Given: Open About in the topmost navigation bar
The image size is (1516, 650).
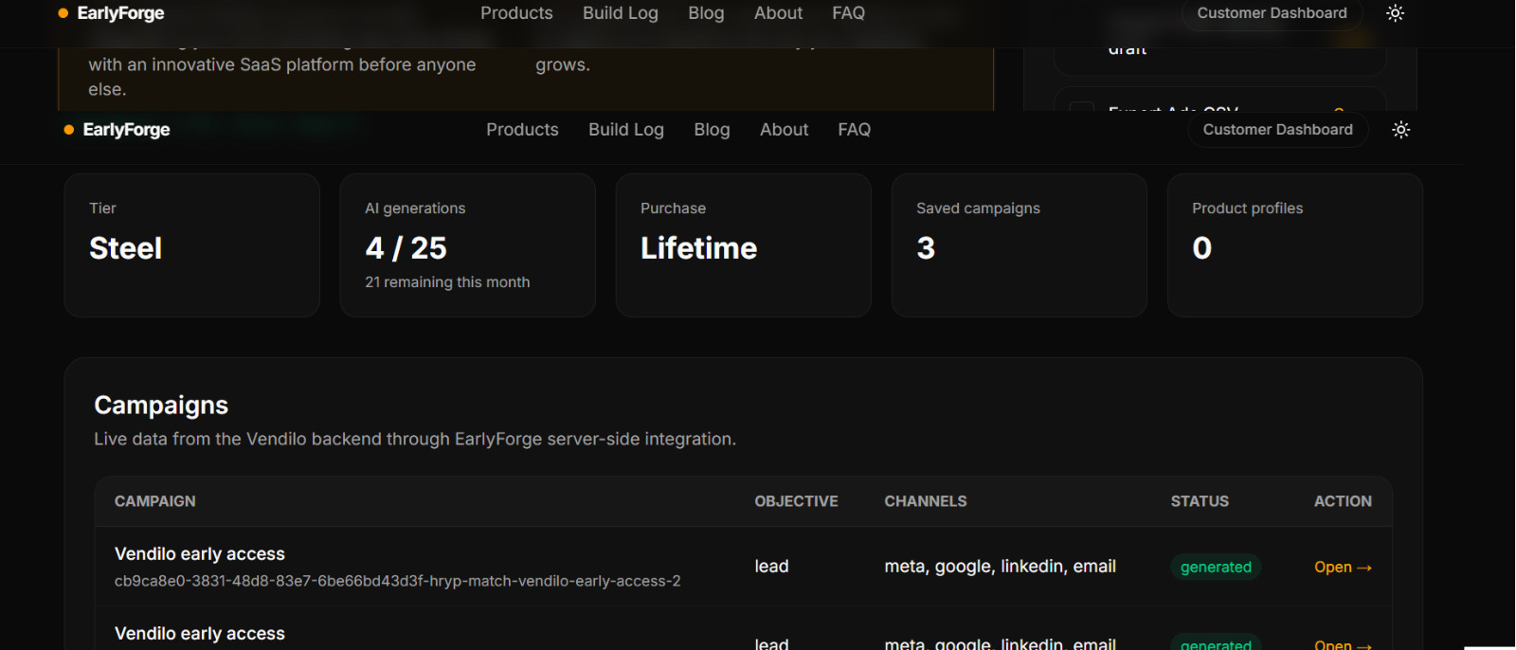Looking at the screenshot, I should point(778,13).
